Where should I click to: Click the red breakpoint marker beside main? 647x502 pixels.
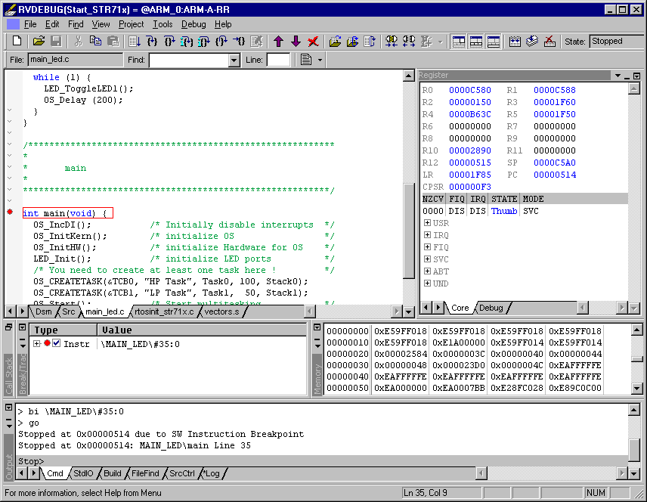(10, 212)
